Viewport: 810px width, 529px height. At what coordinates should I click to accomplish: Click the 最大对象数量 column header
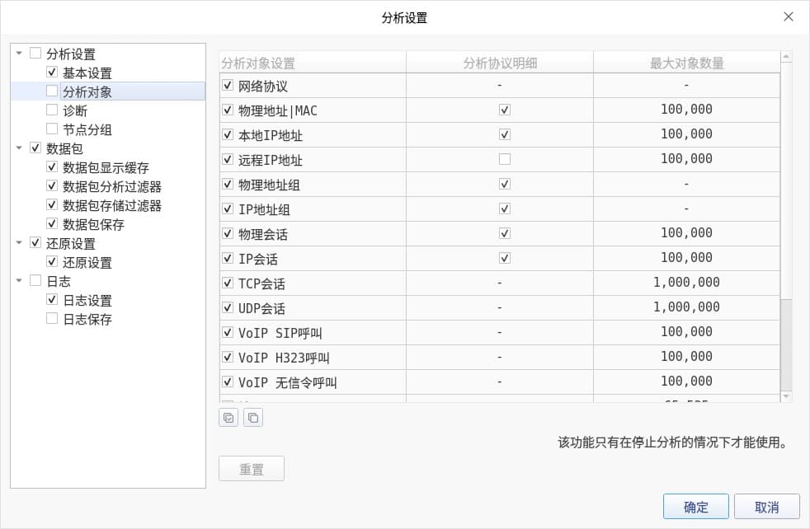coord(686,63)
